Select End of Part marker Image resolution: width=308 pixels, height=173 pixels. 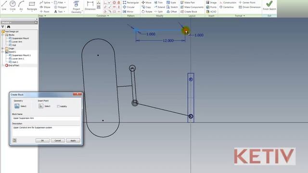[12, 65]
